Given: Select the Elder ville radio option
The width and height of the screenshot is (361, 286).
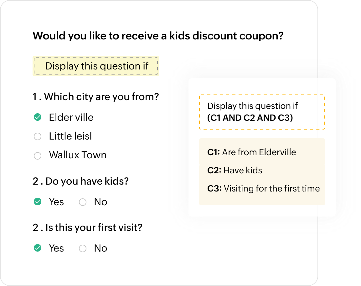Looking at the screenshot, I should 38,117.
